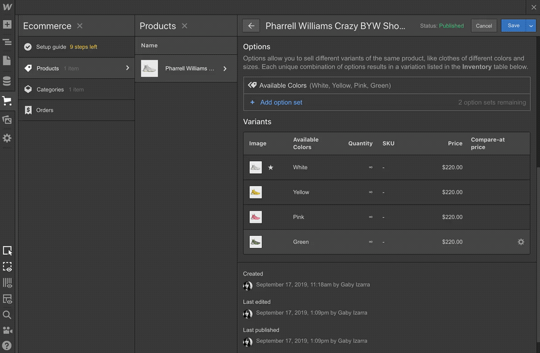The image size is (540, 353).
Task: Toggle the show element edges icon
Action: pos(7,267)
